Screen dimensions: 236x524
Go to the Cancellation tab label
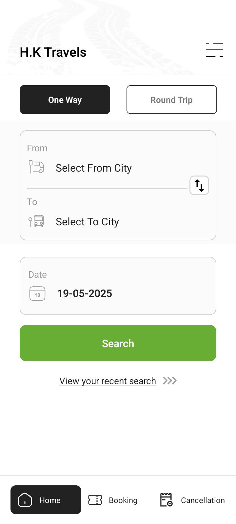pyautogui.click(x=203, y=500)
